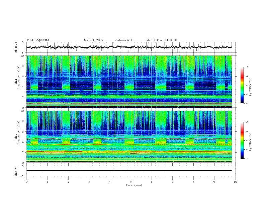Click time axis tick label "5"
265x204 pixels.
[x=131, y=182]
